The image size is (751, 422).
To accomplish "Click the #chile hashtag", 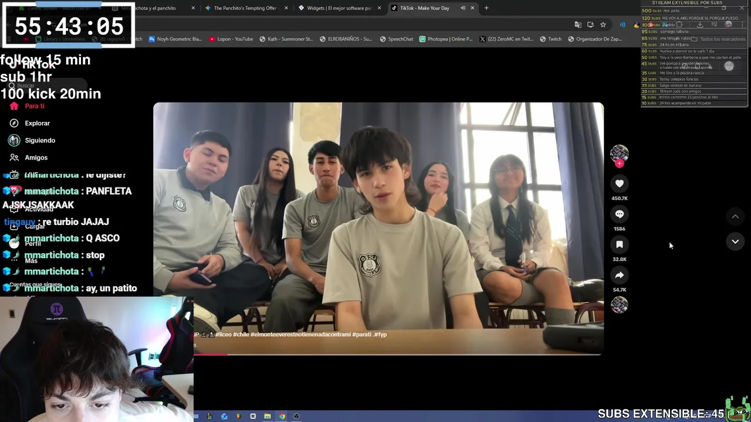I will click(x=241, y=335).
